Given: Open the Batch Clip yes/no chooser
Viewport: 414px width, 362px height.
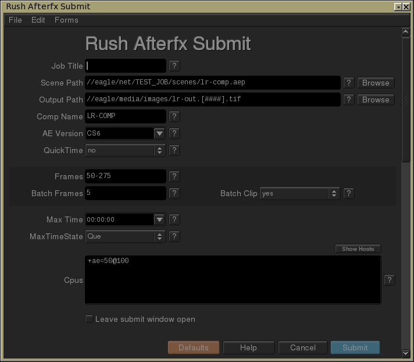Looking at the screenshot, I should (300, 193).
